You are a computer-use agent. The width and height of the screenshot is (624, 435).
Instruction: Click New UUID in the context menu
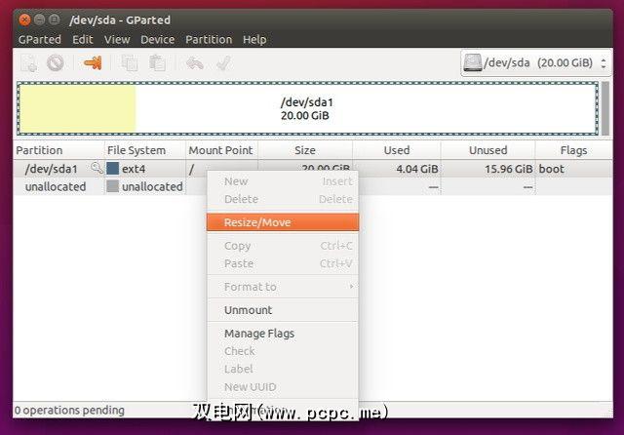coord(283,387)
